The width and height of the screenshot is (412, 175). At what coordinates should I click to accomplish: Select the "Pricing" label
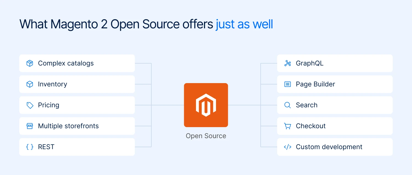click(48, 105)
